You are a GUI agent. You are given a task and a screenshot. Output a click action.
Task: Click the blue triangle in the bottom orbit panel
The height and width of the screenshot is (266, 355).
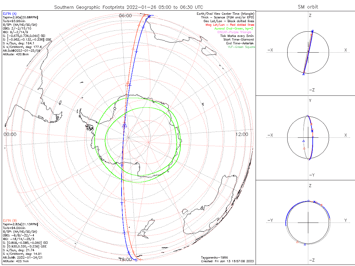tap(305, 244)
